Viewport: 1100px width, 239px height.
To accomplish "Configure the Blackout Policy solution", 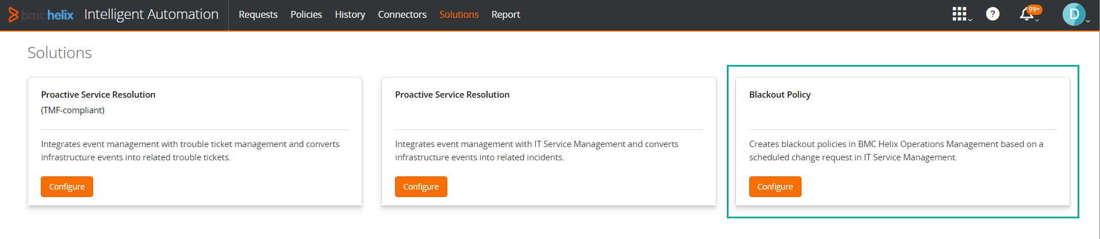I will 775,187.
